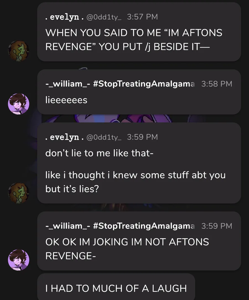
Task: Select the OK OK IM JOKING message bubble
Action: tap(139, 241)
